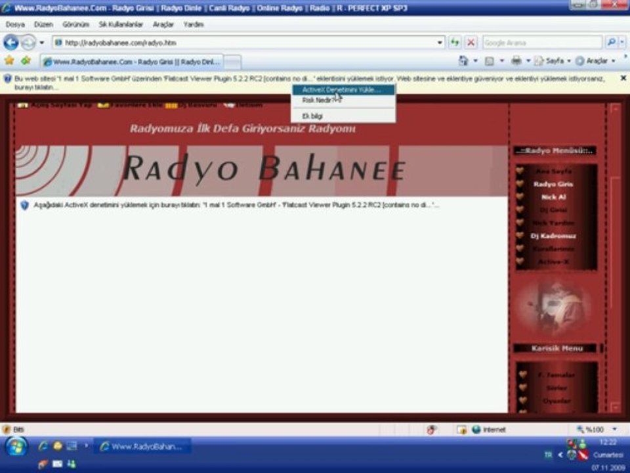This screenshot has width=630, height=473.
Task: Open the Dj Kadromuz sidebar link
Action: click(x=553, y=236)
